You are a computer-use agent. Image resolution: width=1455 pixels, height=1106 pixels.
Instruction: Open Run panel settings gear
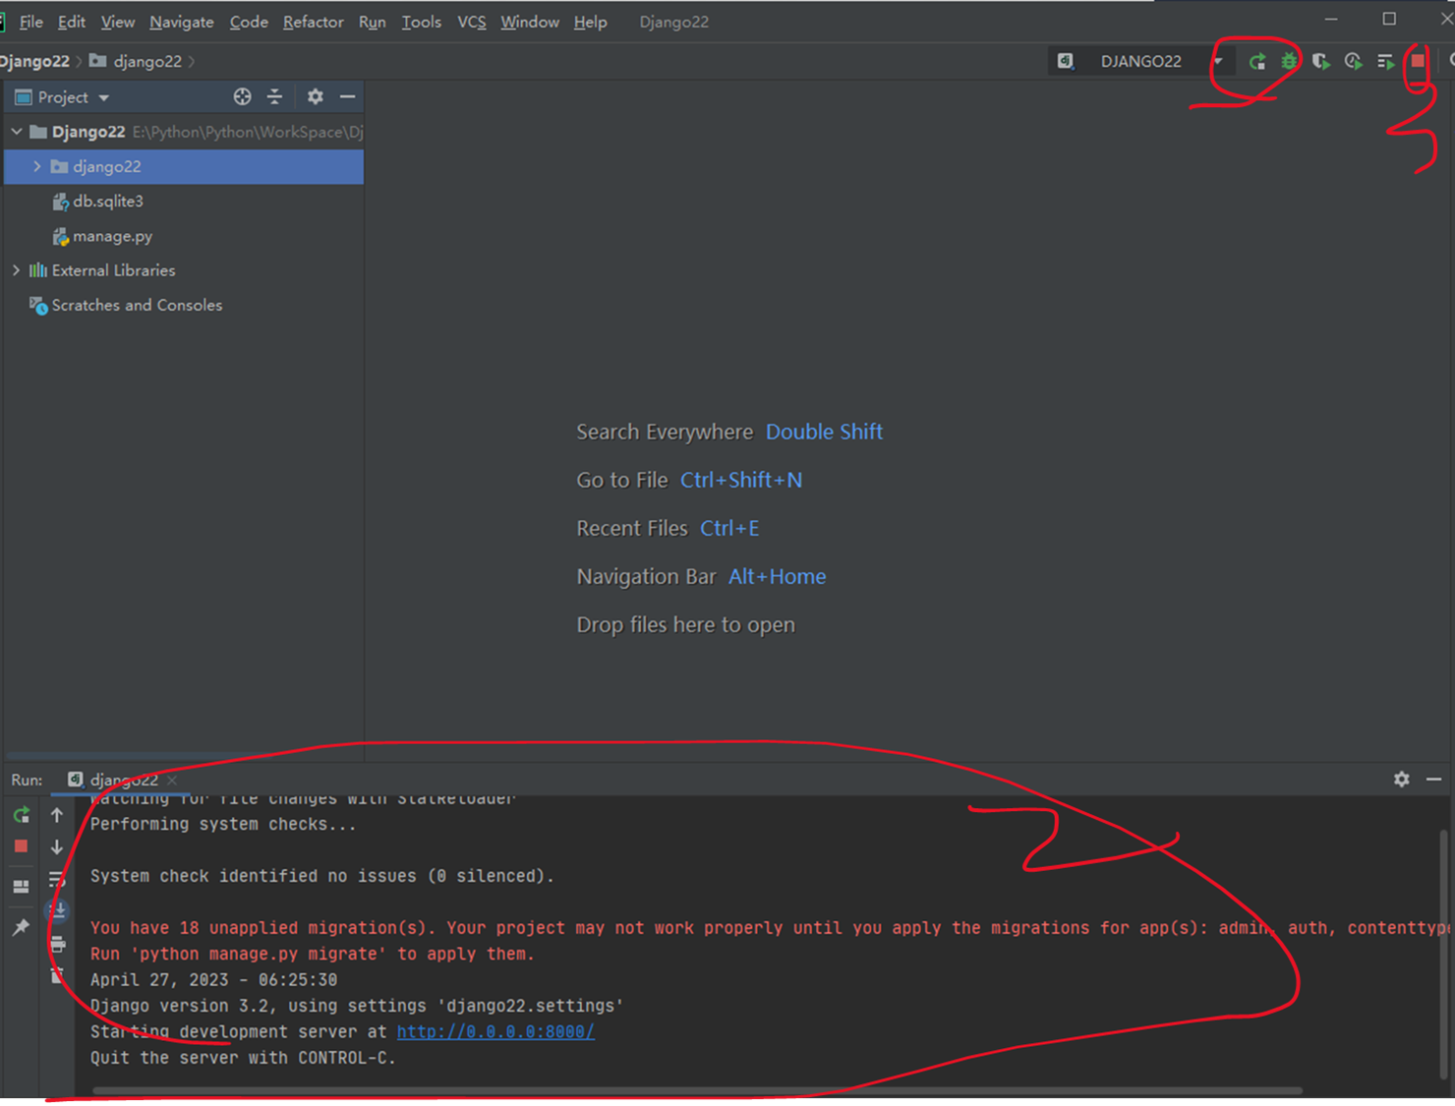pos(1402,780)
